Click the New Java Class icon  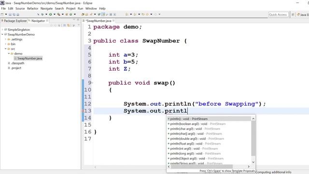pos(71,14)
